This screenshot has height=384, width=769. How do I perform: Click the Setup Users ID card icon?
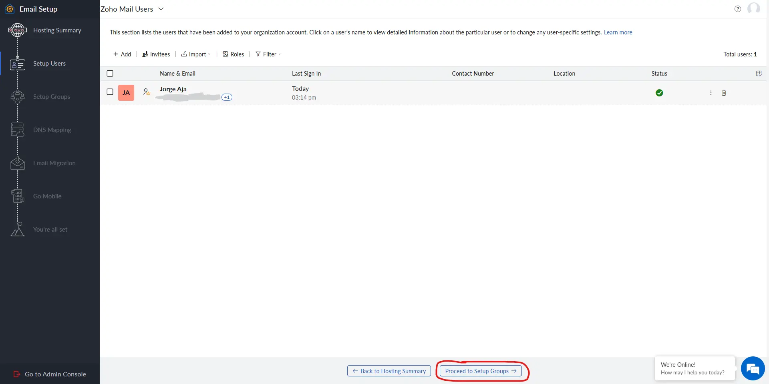point(18,64)
